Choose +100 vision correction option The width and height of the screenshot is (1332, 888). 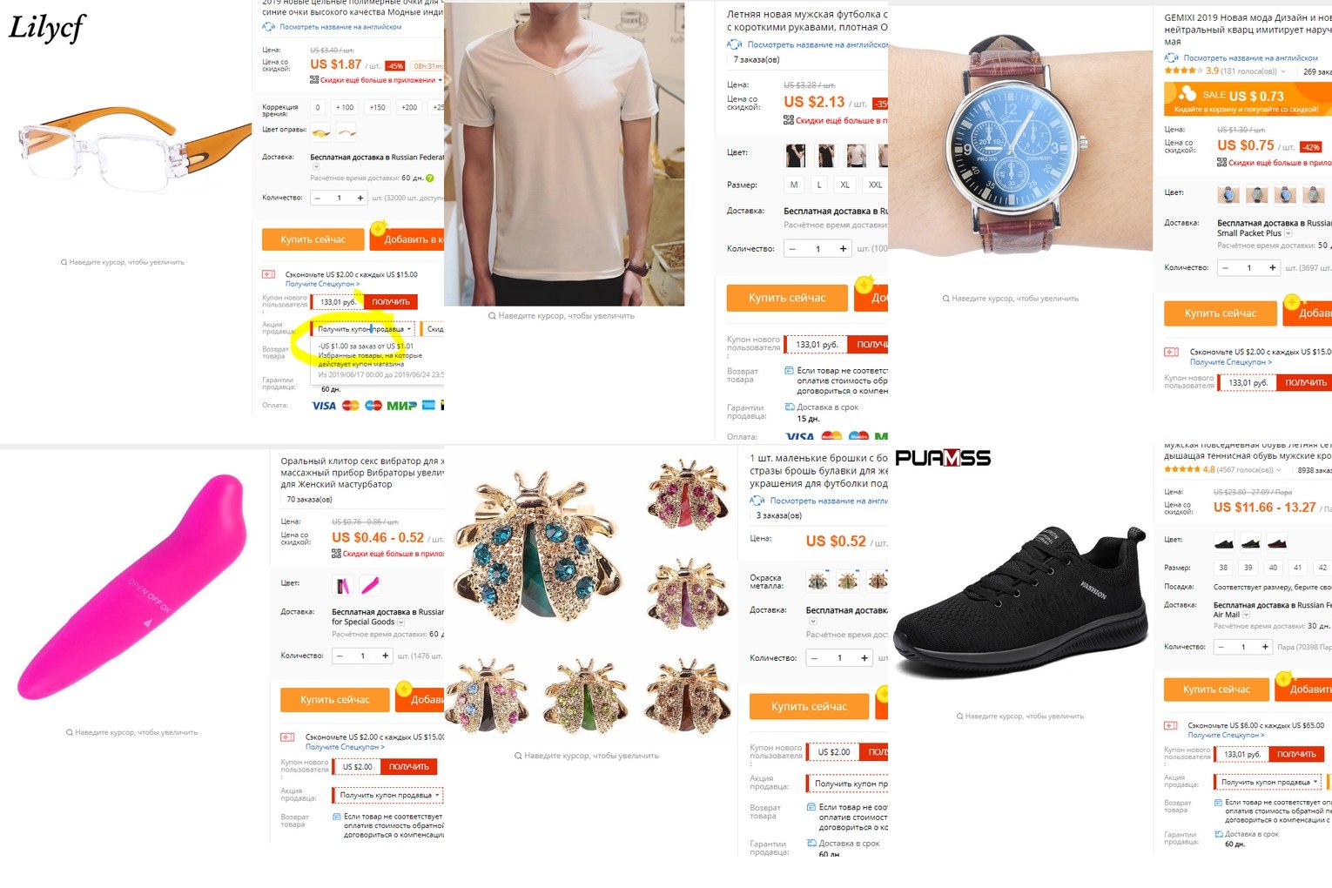345,107
